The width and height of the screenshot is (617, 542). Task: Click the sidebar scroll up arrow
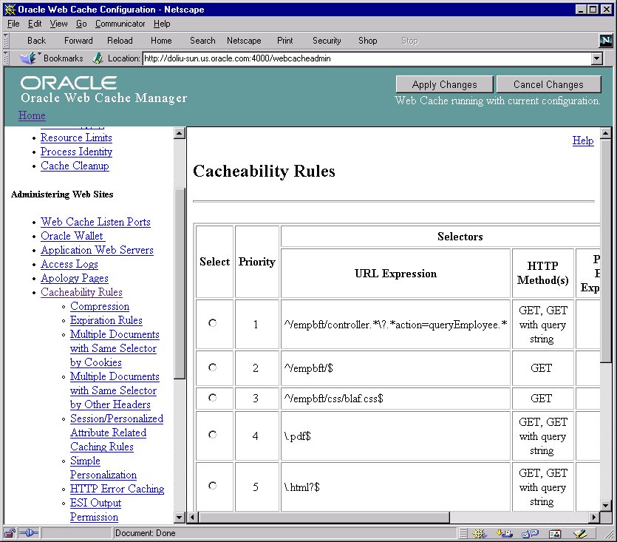pos(180,133)
